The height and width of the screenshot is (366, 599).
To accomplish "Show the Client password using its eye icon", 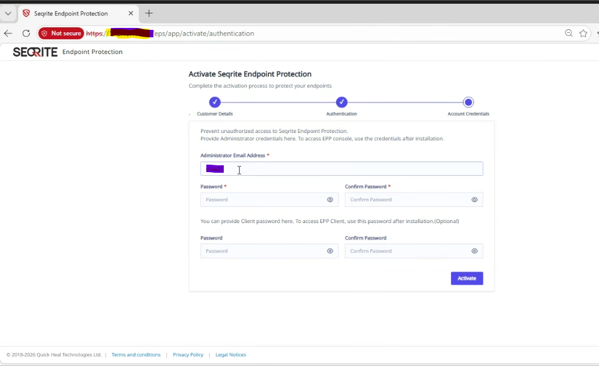I will click(x=330, y=251).
